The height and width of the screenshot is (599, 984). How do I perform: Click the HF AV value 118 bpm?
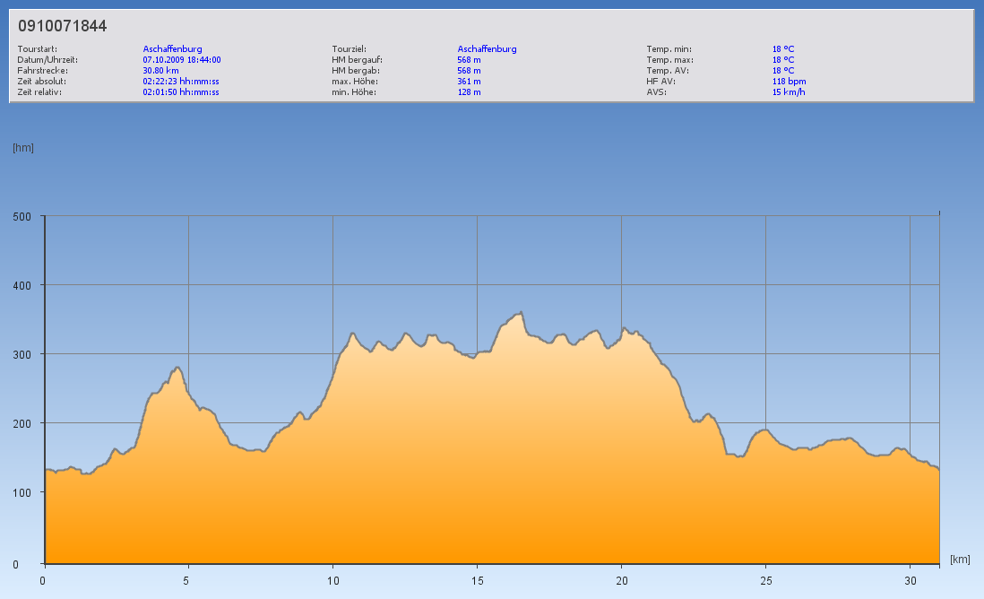pos(789,82)
